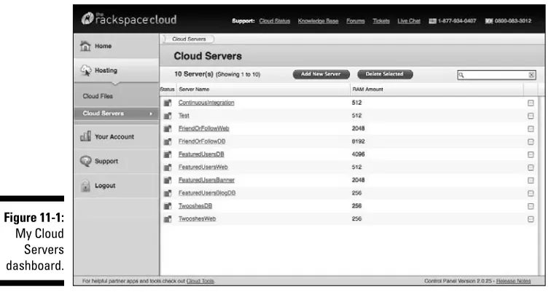
Task: Mark the FeaturedUsersWeb row checkbox
Action: 531,167
